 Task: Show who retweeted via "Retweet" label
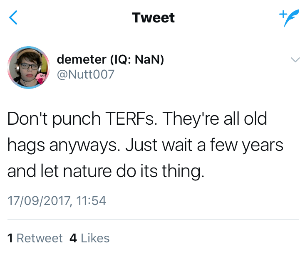[x=40, y=238]
